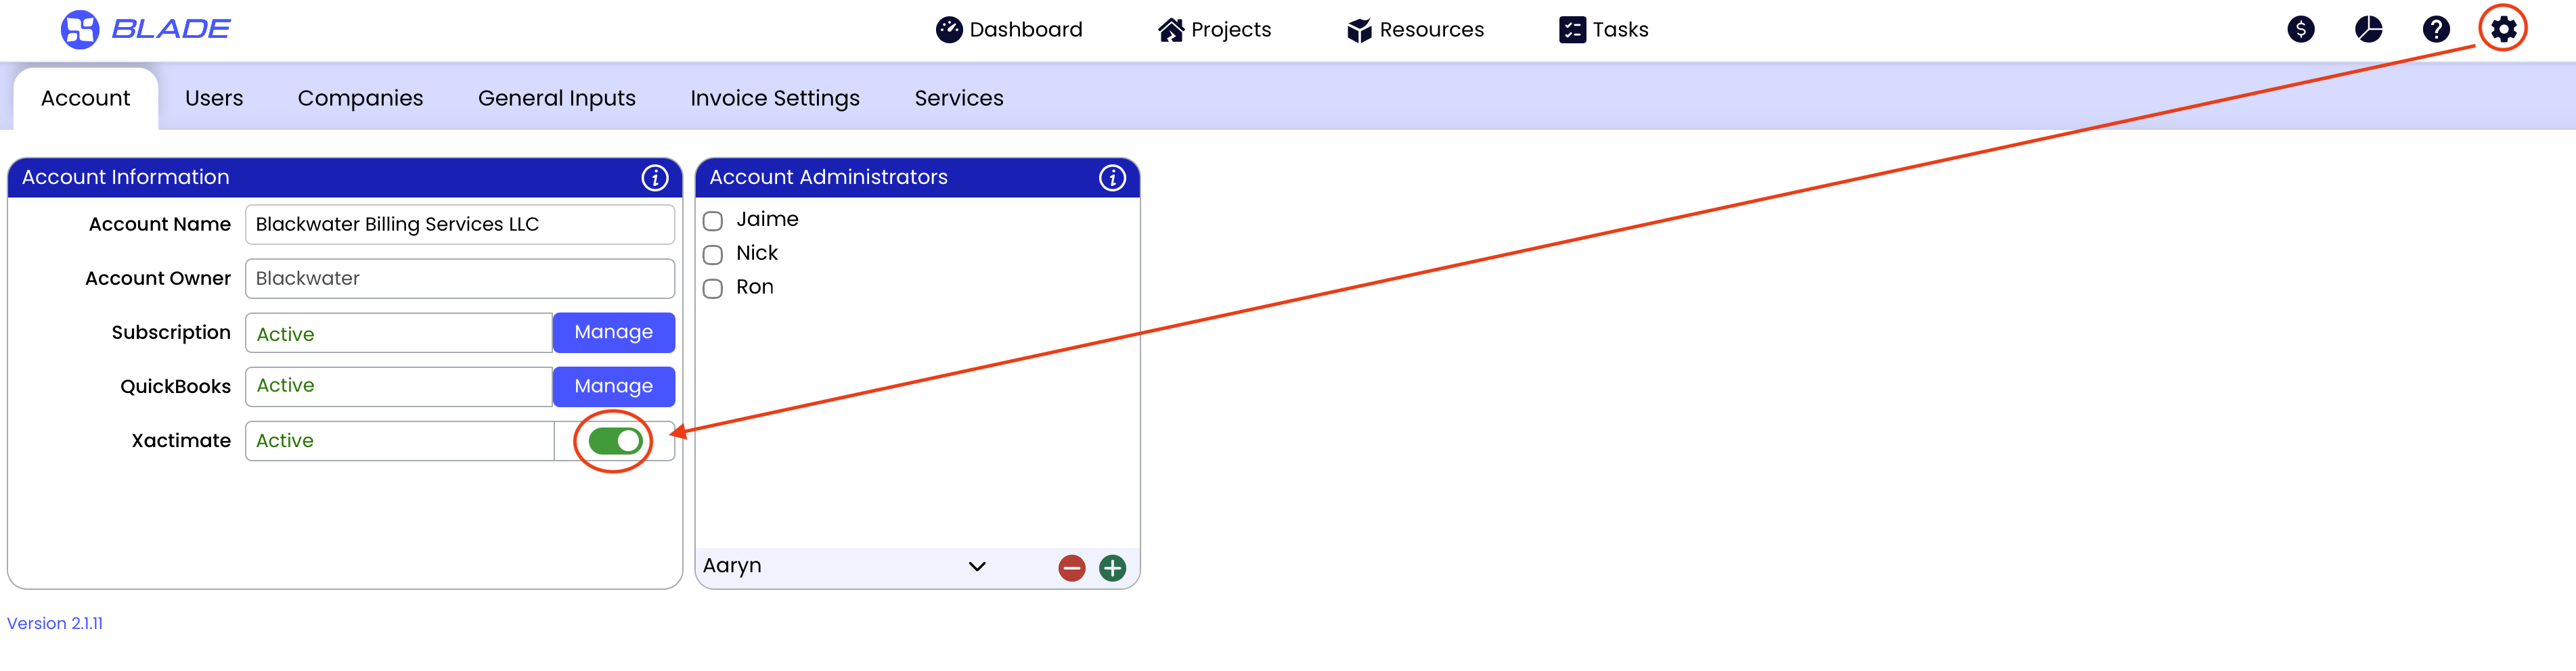Click the Account Name input field
This screenshot has height=671, width=2576.
pos(459,224)
